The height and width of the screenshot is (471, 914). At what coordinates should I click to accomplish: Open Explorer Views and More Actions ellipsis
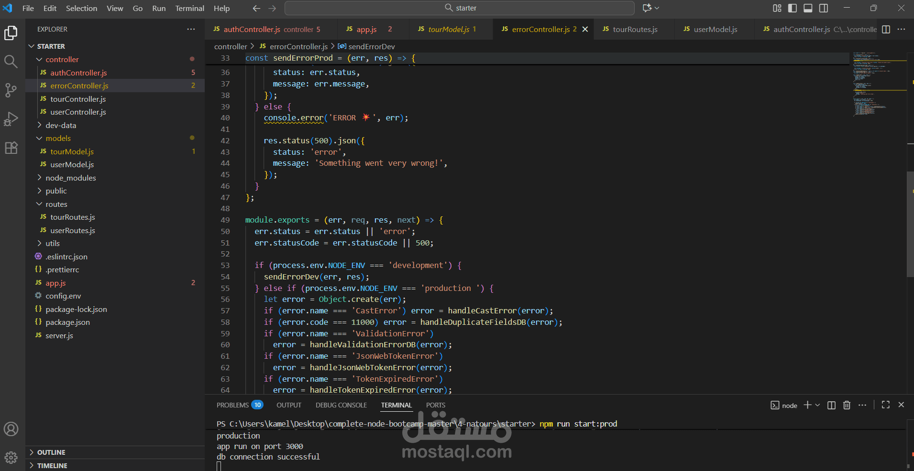191,29
